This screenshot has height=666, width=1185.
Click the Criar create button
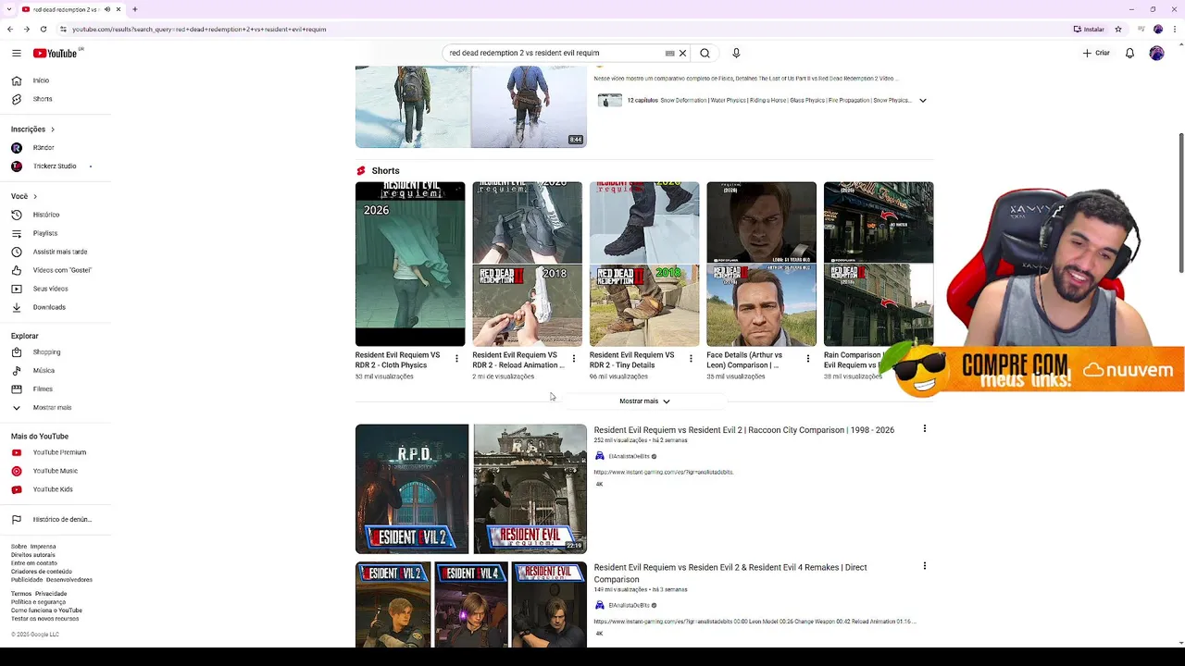pos(1096,53)
